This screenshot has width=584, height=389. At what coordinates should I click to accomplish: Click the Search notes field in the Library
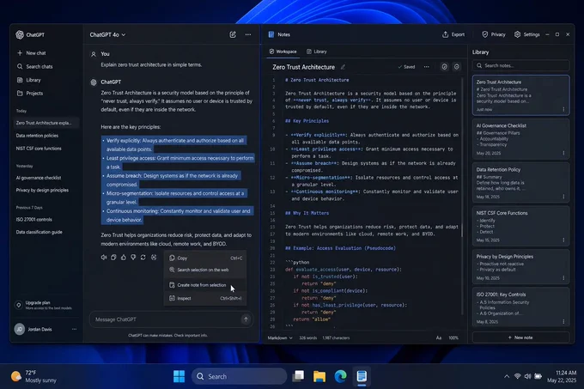tap(520, 65)
